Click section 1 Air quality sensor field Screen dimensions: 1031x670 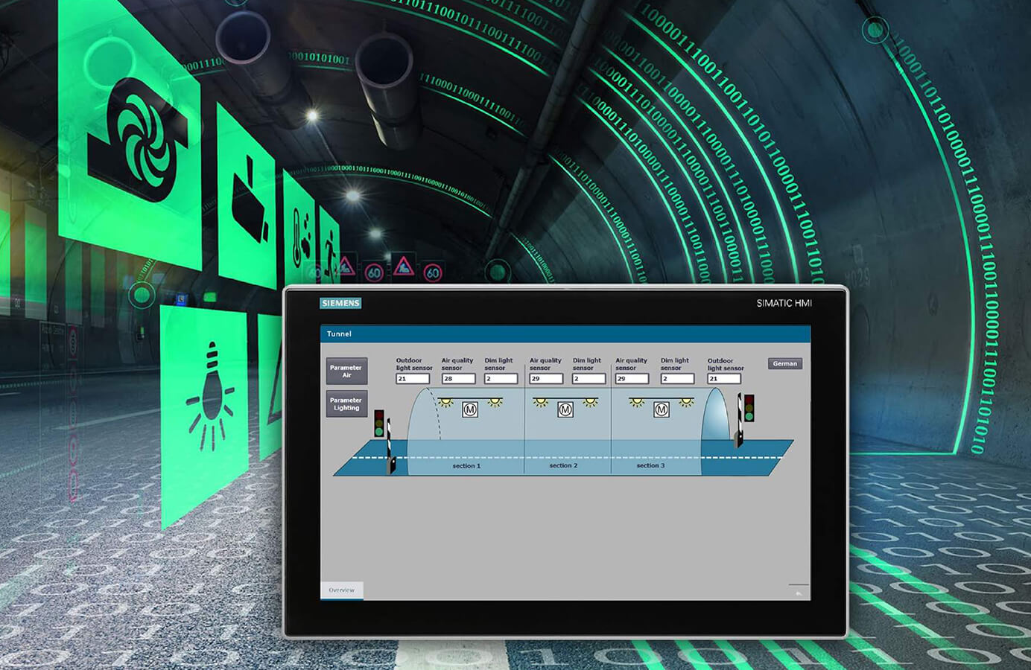[458, 379]
